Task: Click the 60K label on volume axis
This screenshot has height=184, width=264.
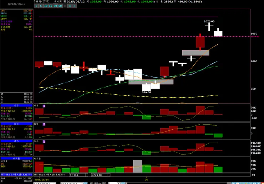Action: tap(253, 161)
